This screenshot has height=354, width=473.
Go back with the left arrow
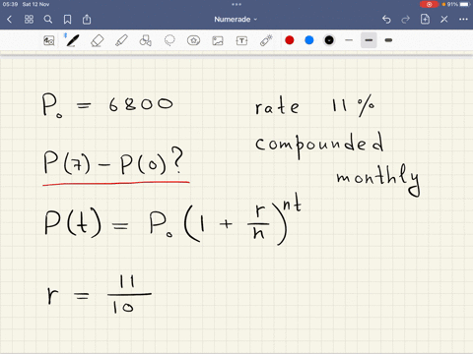9,20
